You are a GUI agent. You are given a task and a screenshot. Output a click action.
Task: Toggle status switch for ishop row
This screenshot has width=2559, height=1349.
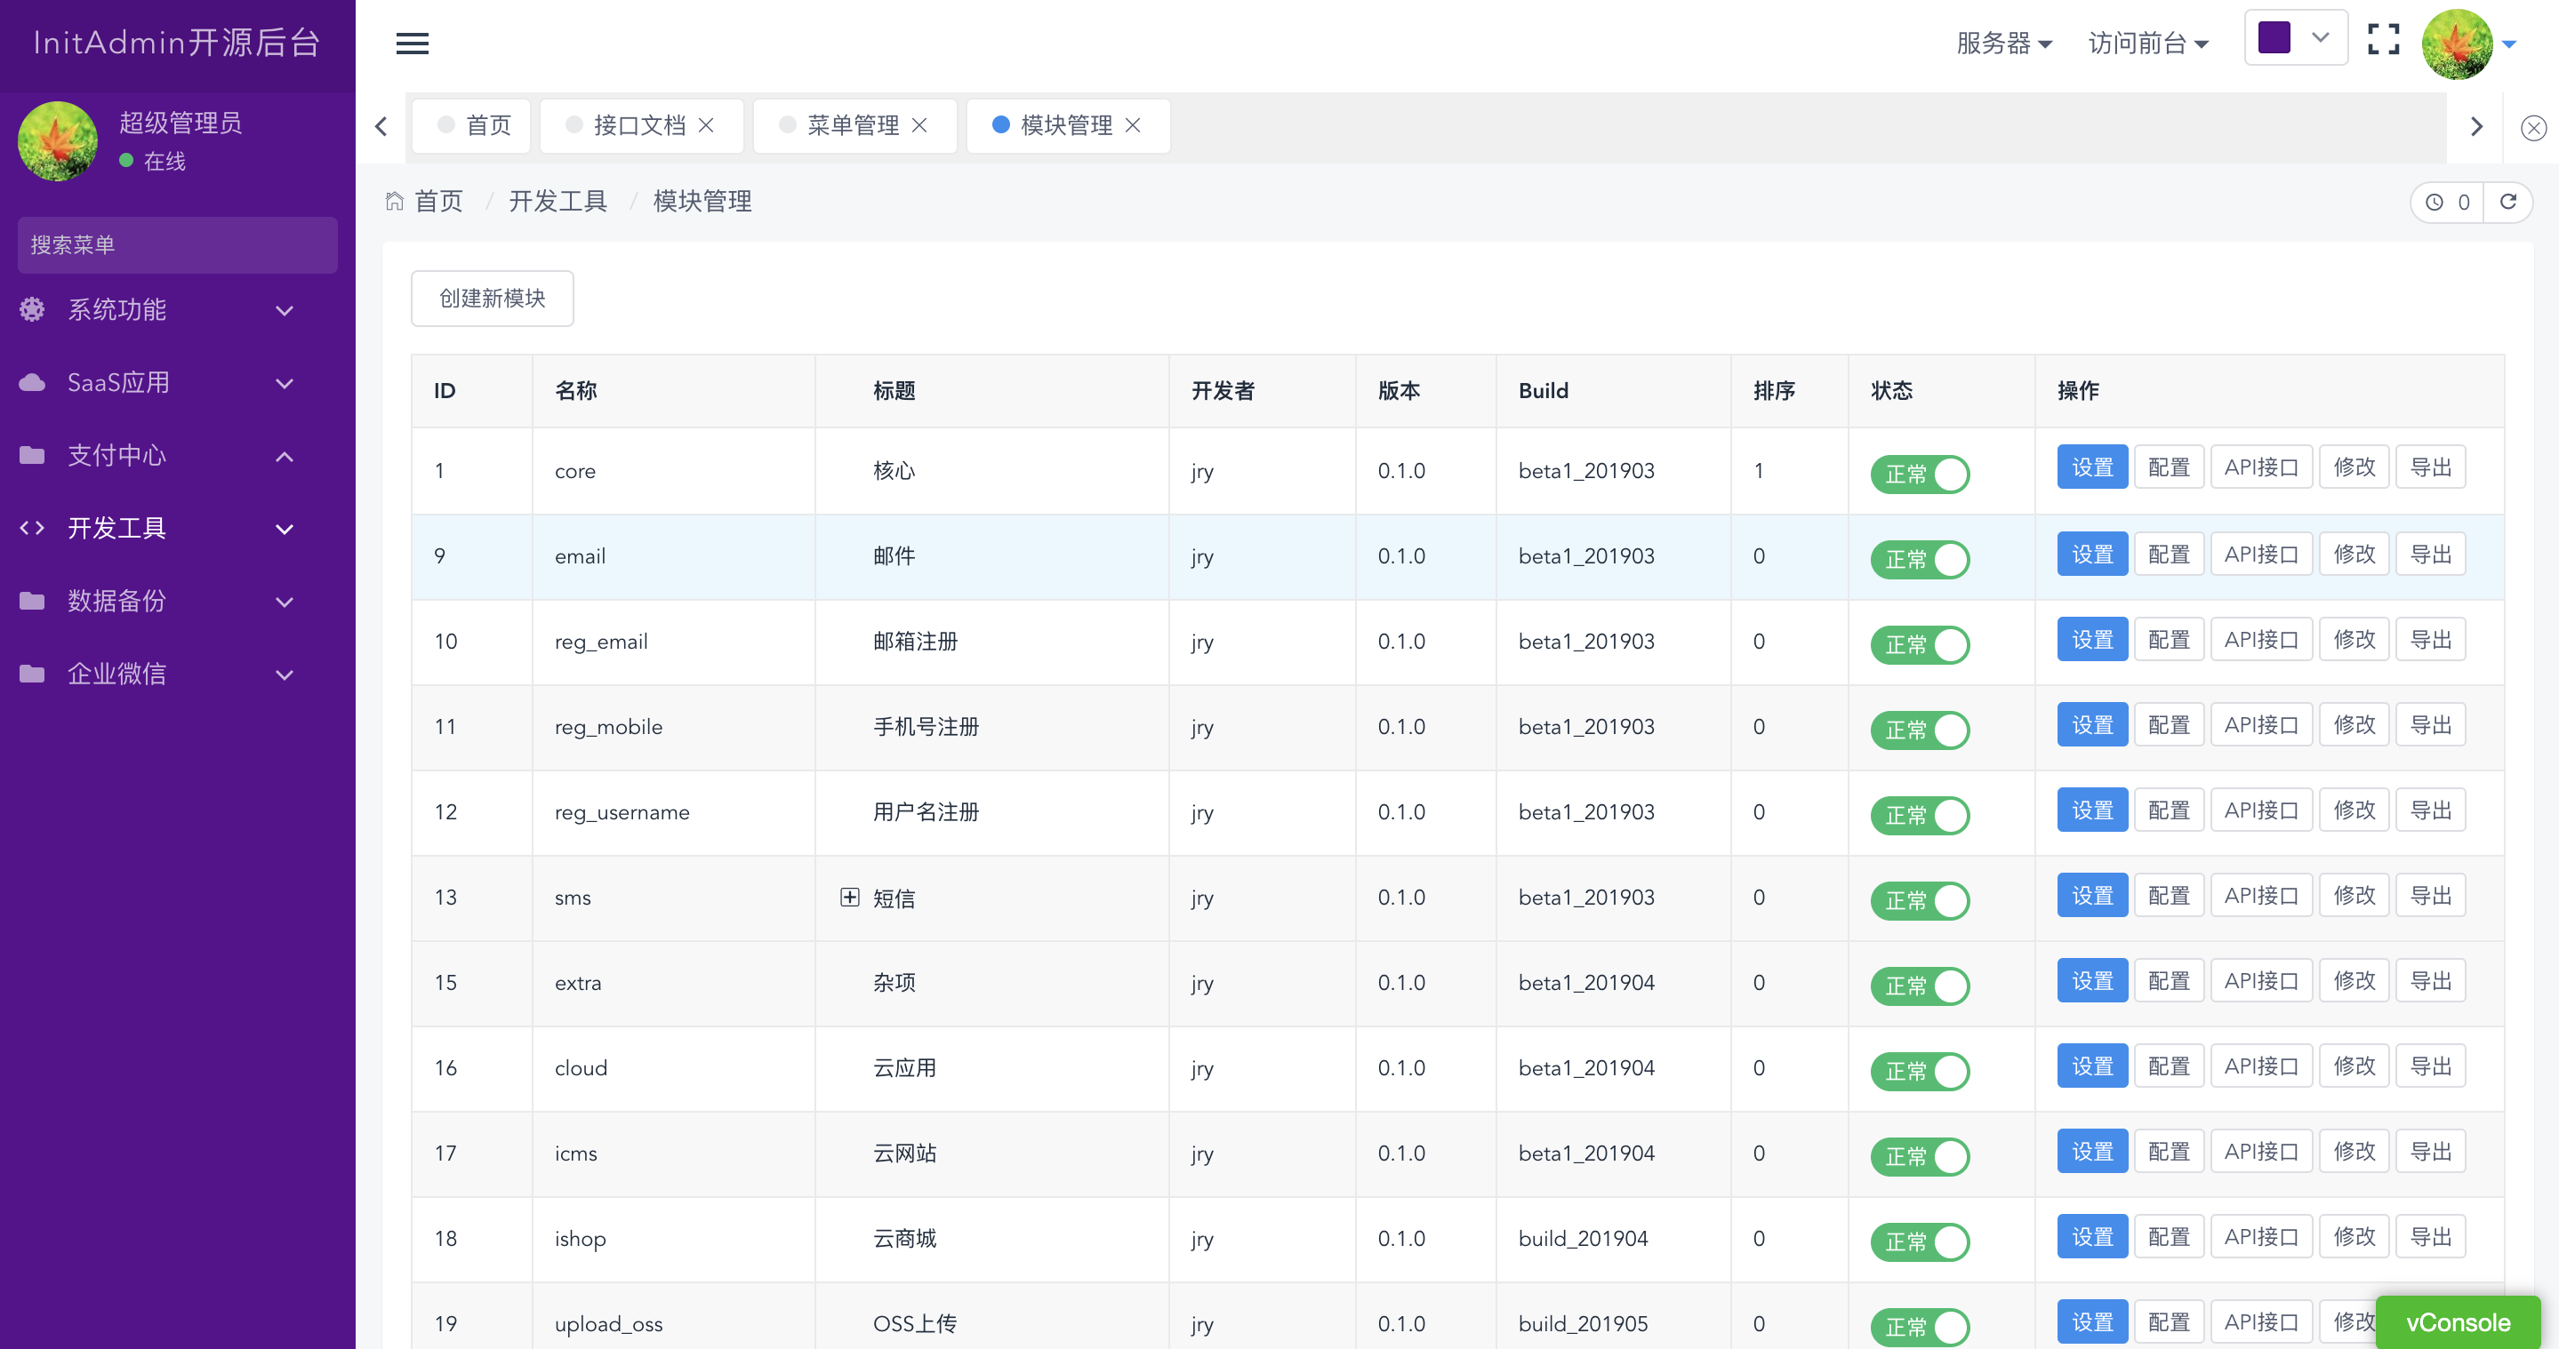(1919, 1241)
